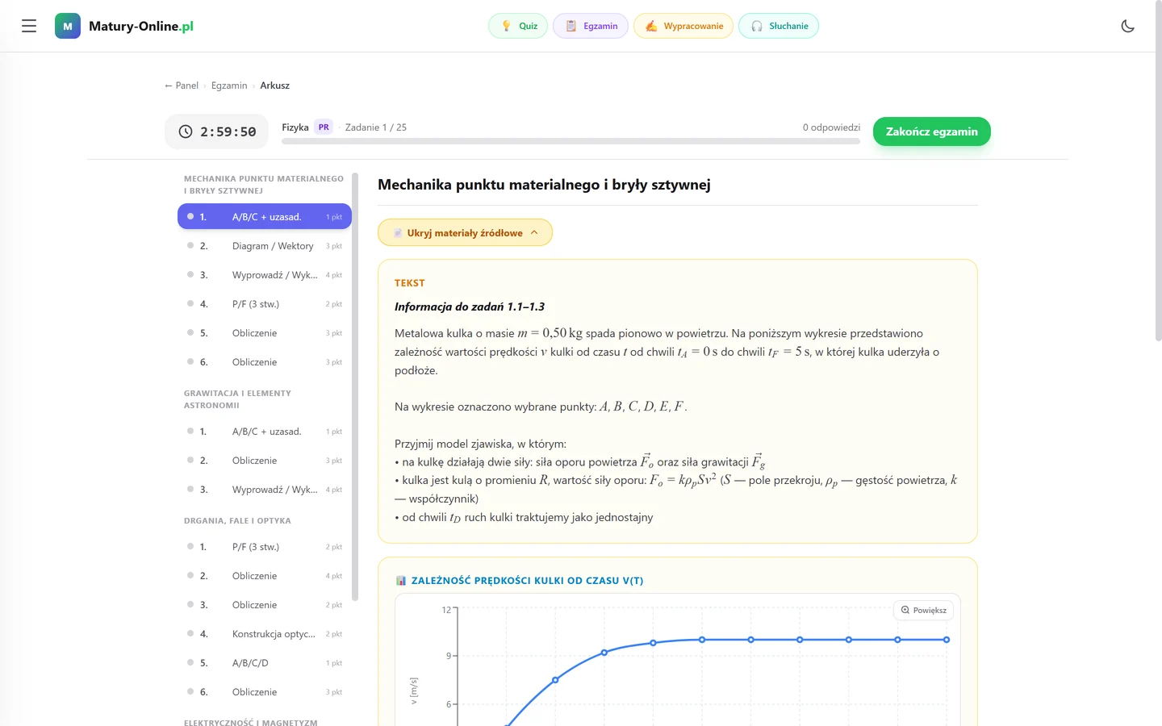Open Mechanika task 3 Wyprowadź / Wyk...
The image size is (1162, 726).
coord(265,275)
